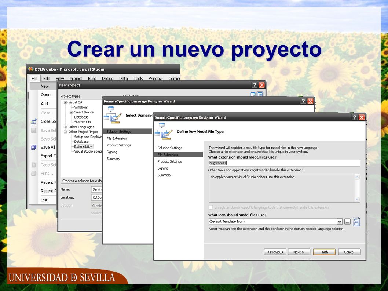Select File Extension step in rear wizard
388x291 pixels.
coord(117,138)
